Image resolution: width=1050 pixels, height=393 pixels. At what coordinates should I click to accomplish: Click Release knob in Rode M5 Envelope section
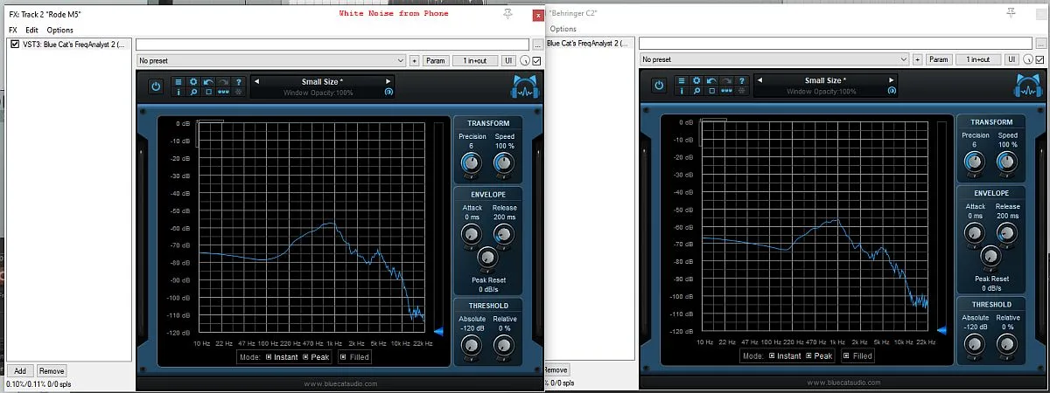pyautogui.click(x=504, y=234)
